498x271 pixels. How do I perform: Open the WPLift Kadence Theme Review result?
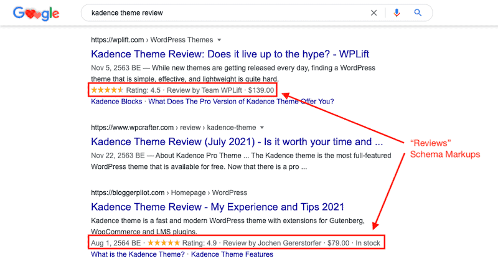230,54
